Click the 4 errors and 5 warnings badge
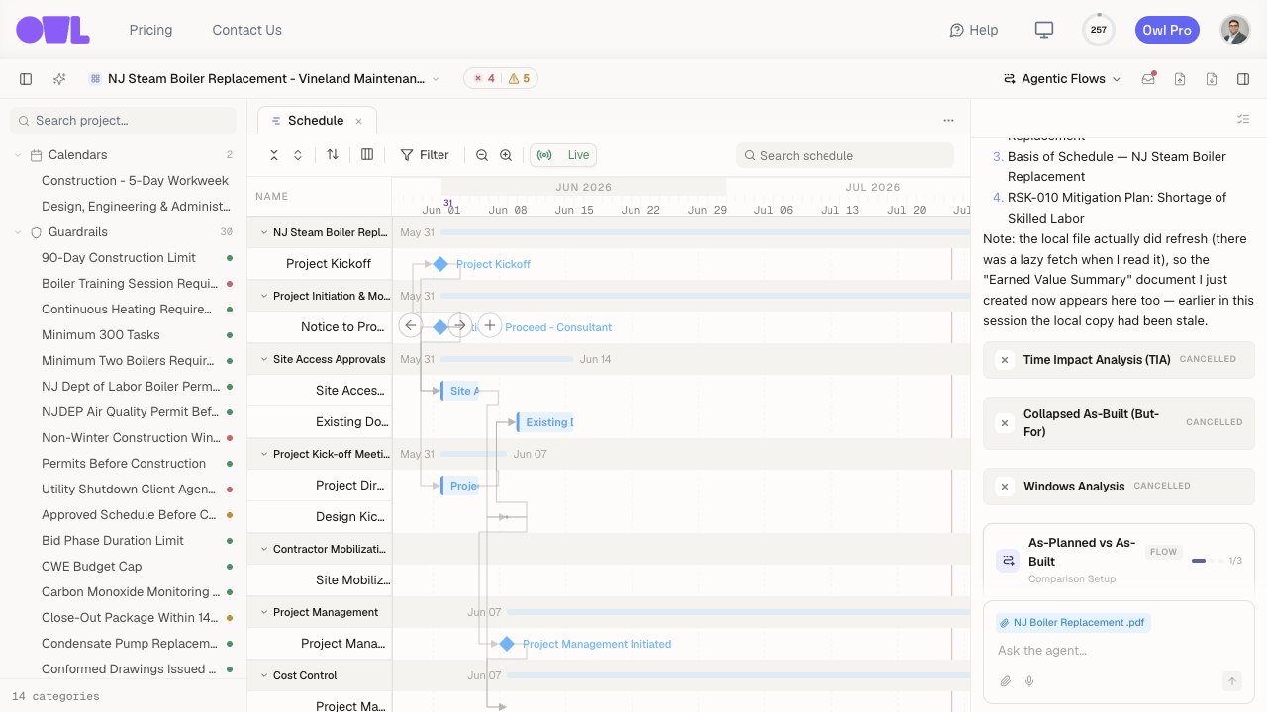Viewport: 1267px width, 712px height. [501, 79]
